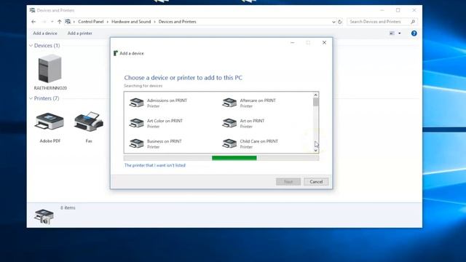Click the Art Color on PRINT label

pyautogui.click(x=165, y=121)
